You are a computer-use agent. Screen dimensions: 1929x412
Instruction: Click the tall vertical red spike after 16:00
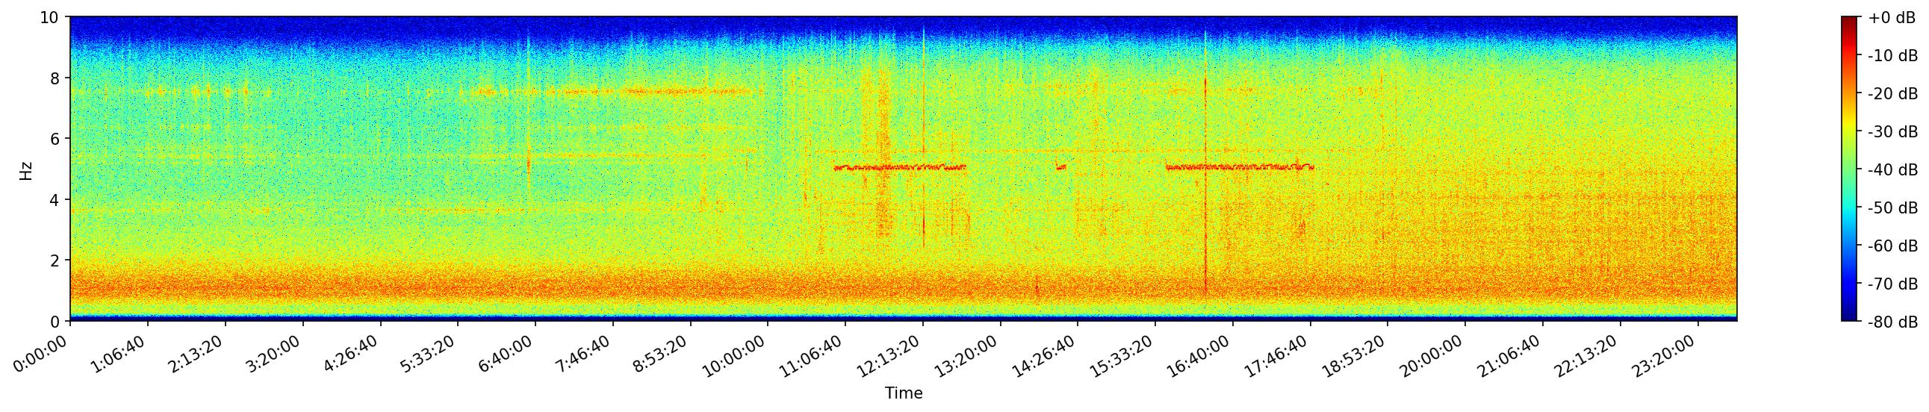coord(1205,225)
